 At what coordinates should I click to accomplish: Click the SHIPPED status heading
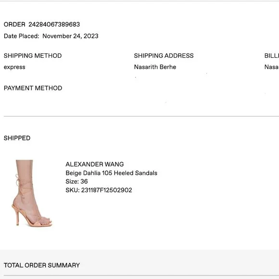pyautogui.click(x=17, y=138)
